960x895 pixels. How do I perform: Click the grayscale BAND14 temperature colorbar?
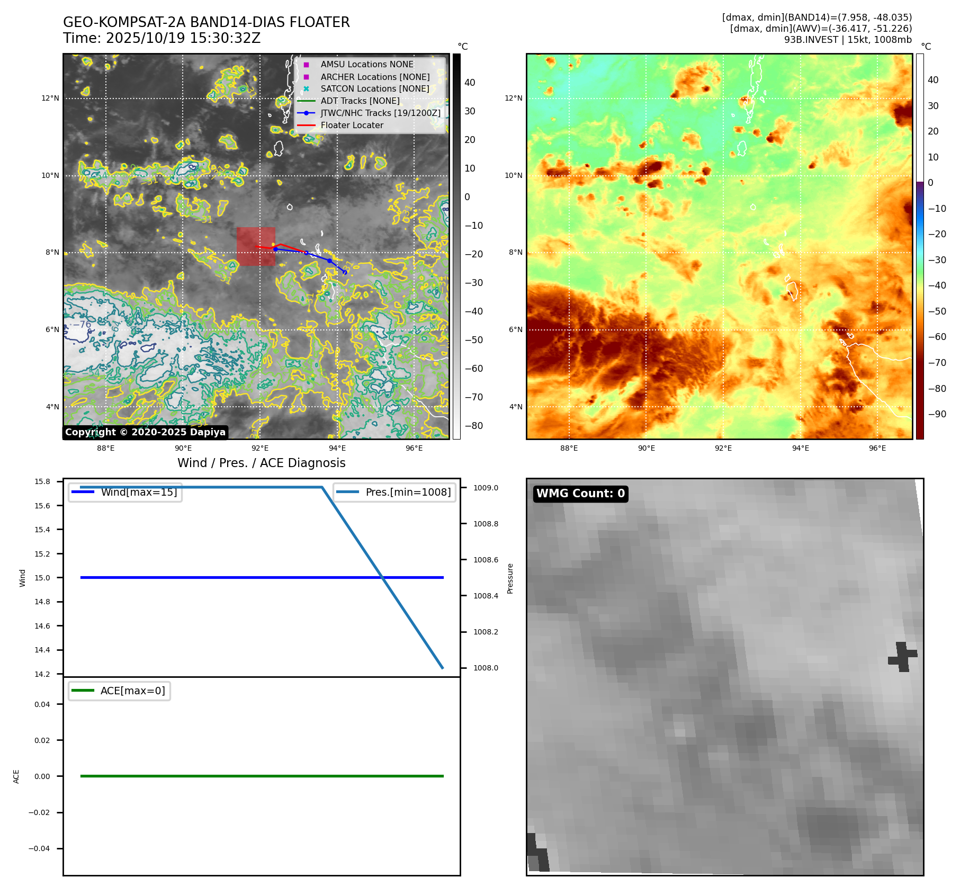click(456, 246)
